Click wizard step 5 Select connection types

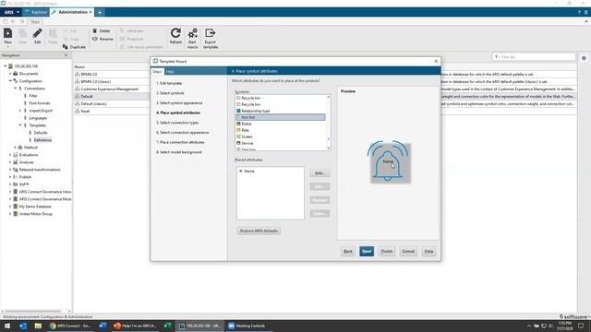[177, 123]
